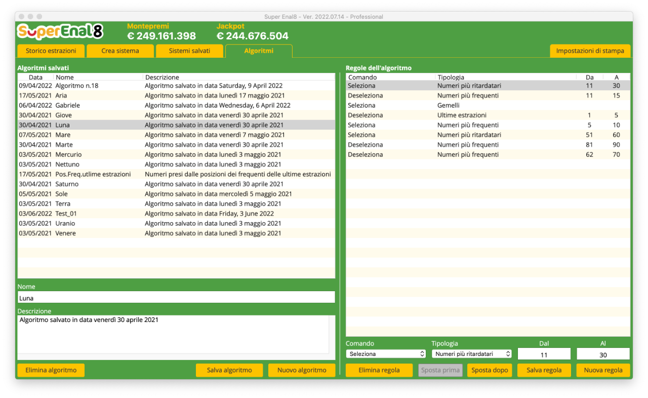Screen dimensions: 648x398
Task: Open Impostazioni di stampa
Action: coord(590,51)
